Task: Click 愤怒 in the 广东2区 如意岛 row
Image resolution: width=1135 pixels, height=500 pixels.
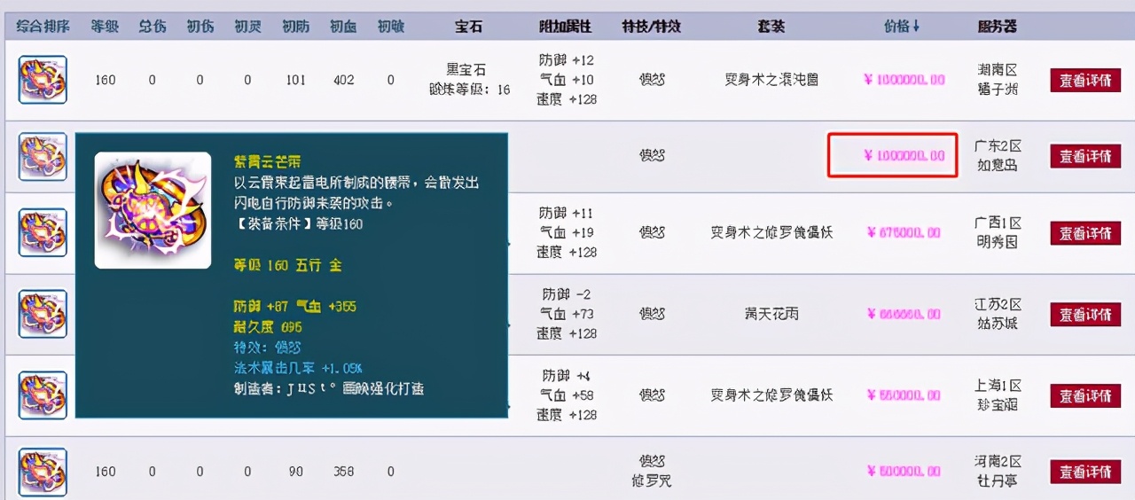Action: click(652, 156)
